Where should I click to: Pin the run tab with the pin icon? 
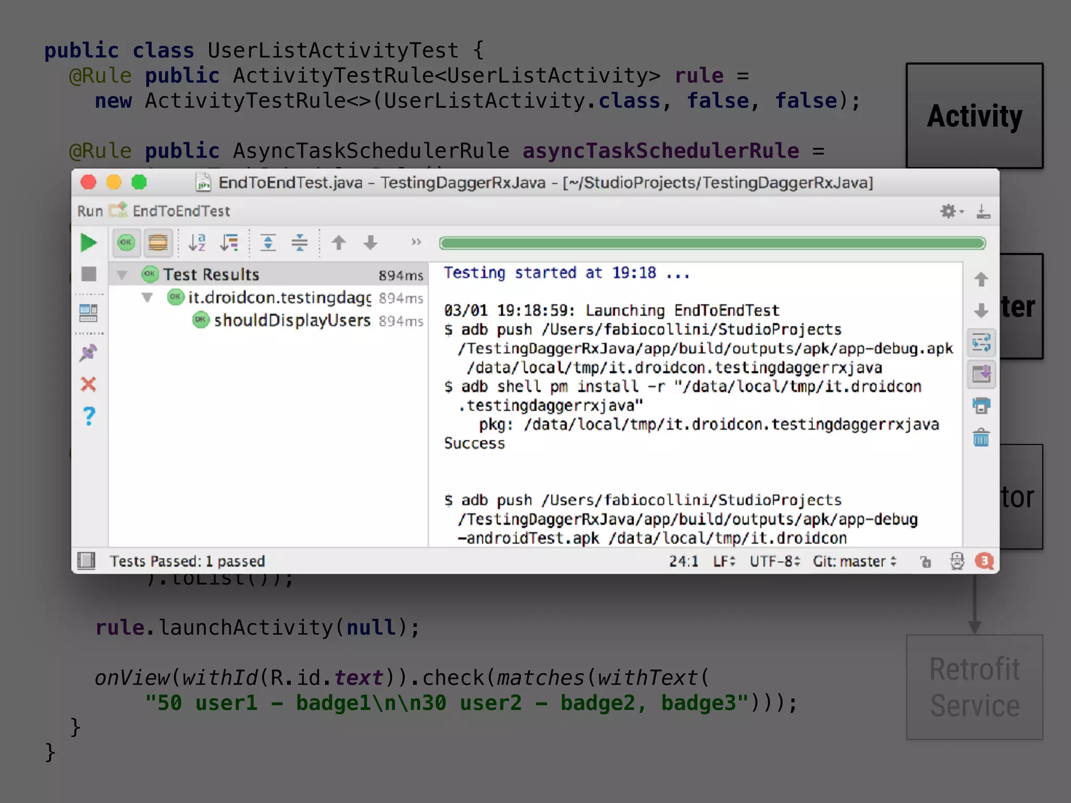[88, 353]
